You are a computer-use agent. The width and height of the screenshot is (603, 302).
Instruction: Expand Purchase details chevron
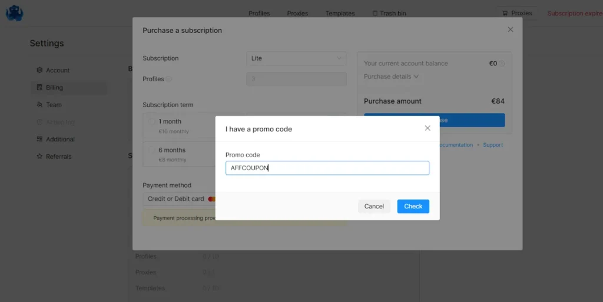[416, 77]
